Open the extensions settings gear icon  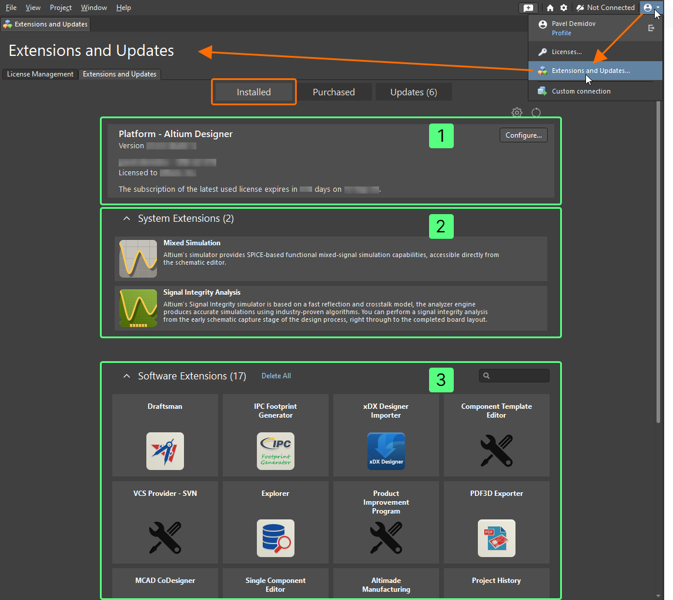coord(517,112)
